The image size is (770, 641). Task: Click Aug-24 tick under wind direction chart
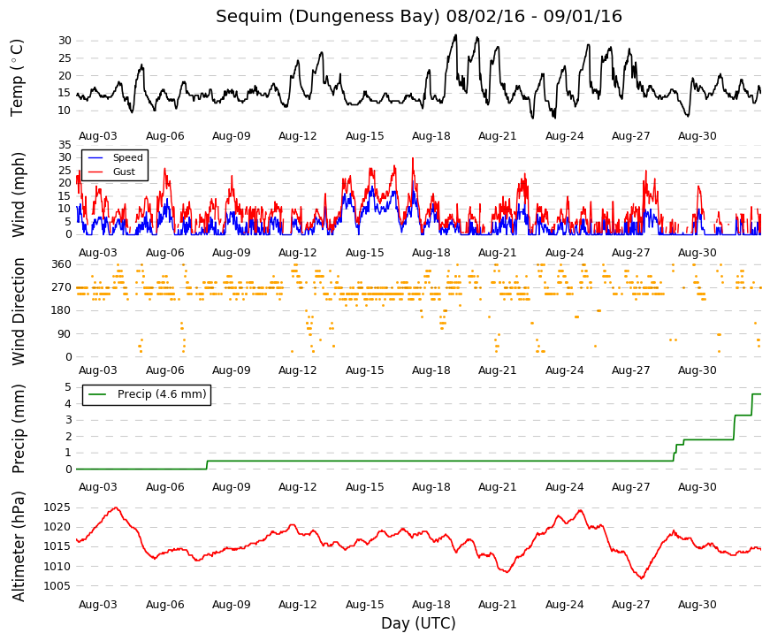pyautogui.click(x=564, y=370)
